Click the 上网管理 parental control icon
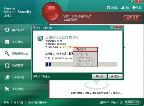Image resolution: width=144 pixels, height=106 pixels. (x=7, y=77)
